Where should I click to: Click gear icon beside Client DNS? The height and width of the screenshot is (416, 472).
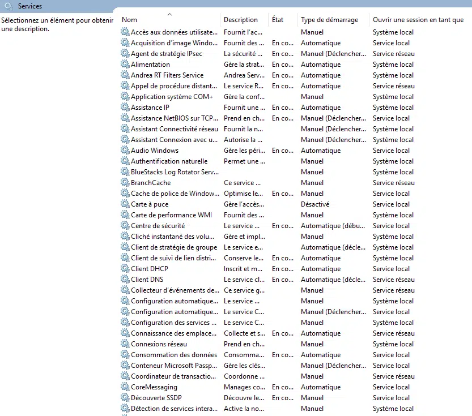click(x=125, y=279)
